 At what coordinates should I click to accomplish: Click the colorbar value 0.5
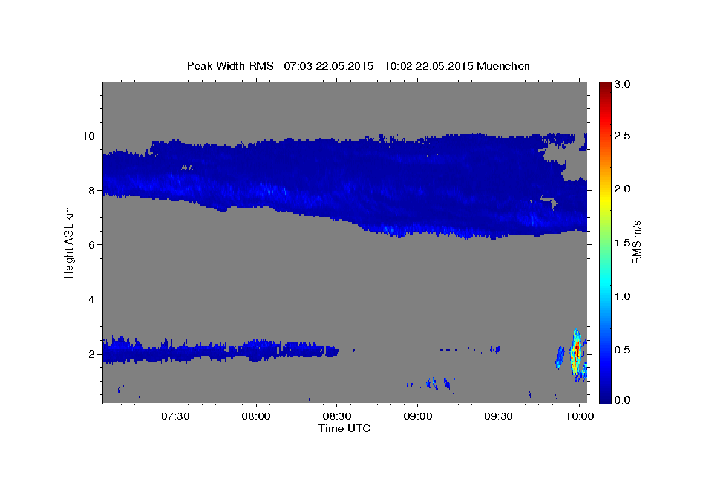(x=622, y=350)
